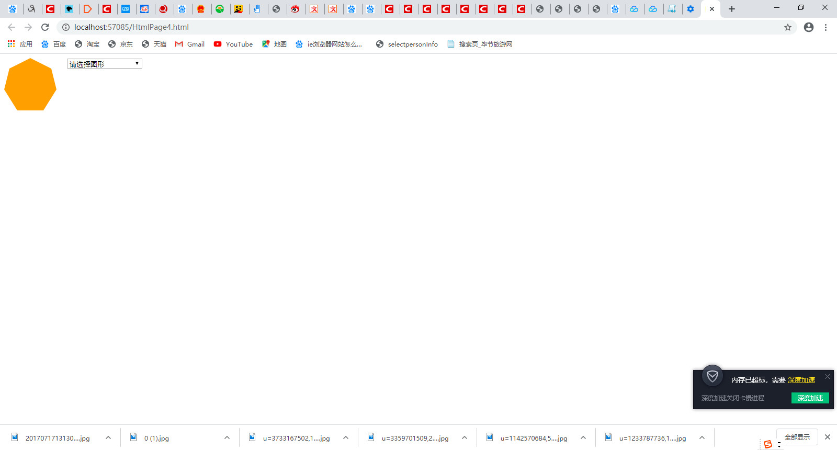Reload the current page
This screenshot has width=837, height=450.
point(45,27)
